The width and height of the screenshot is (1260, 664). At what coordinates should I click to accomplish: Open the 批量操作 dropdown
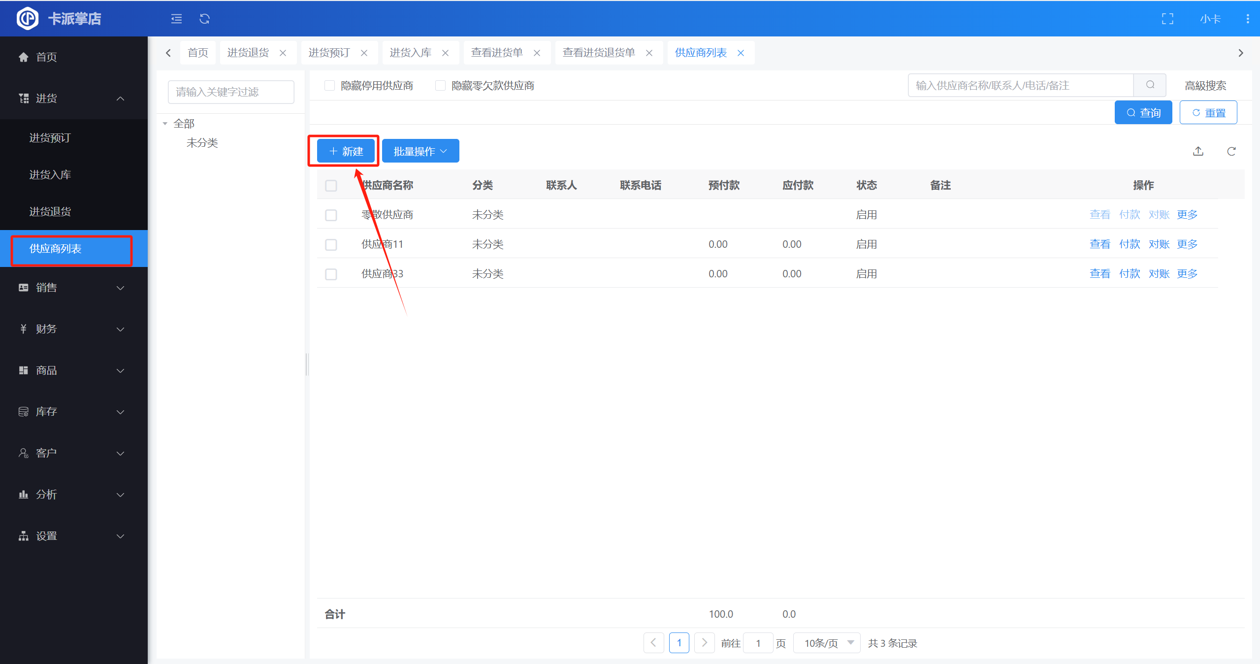(x=420, y=151)
